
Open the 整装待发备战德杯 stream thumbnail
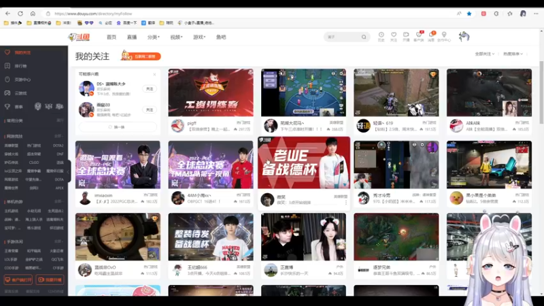point(211,237)
